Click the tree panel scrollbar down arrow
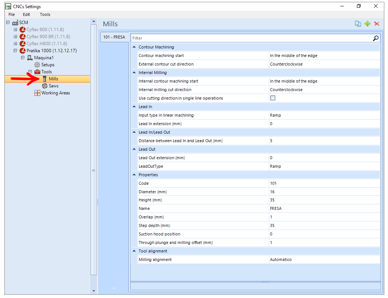The width and height of the screenshot is (388, 298). [x=94, y=291]
